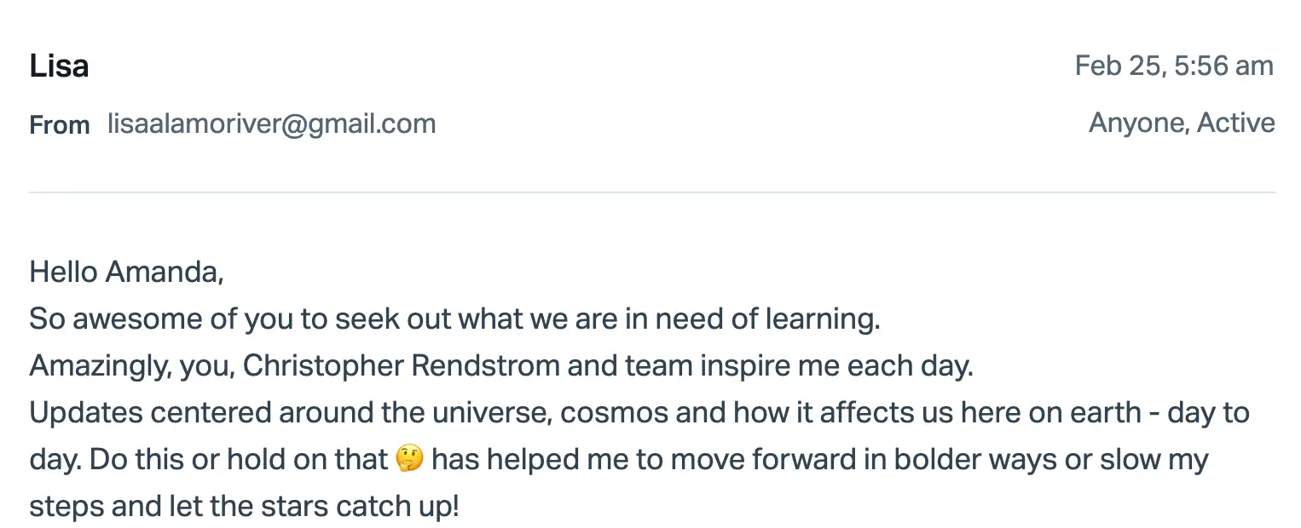The image size is (1301, 528).
Task: Click the From label beside the address
Action: coord(60,125)
